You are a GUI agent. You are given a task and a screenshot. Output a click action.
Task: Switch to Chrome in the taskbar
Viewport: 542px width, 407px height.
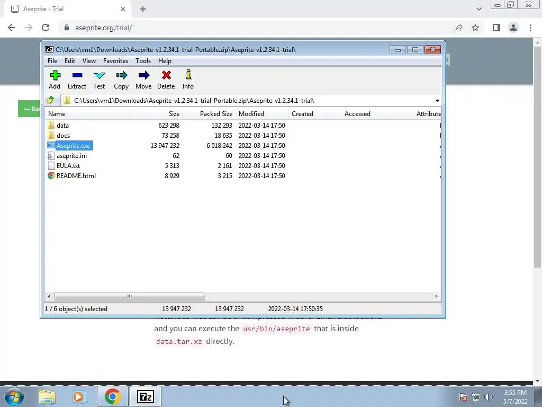click(x=112, y=396)
